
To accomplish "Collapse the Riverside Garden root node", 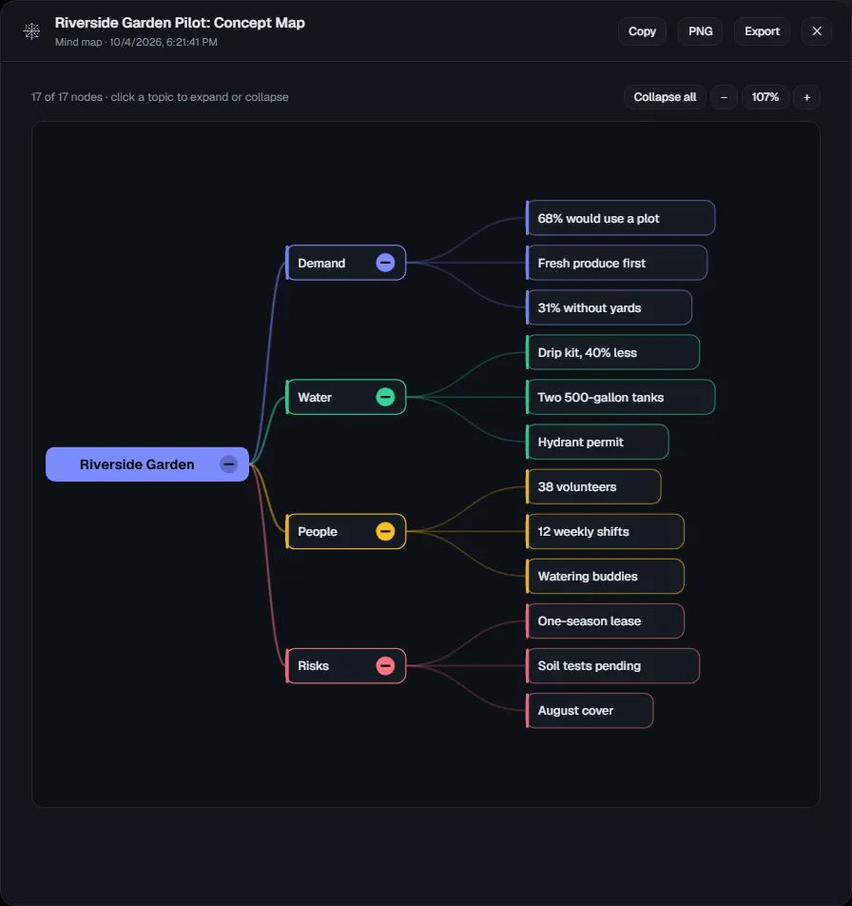I will pyautogui.click(x=228, y=464).
